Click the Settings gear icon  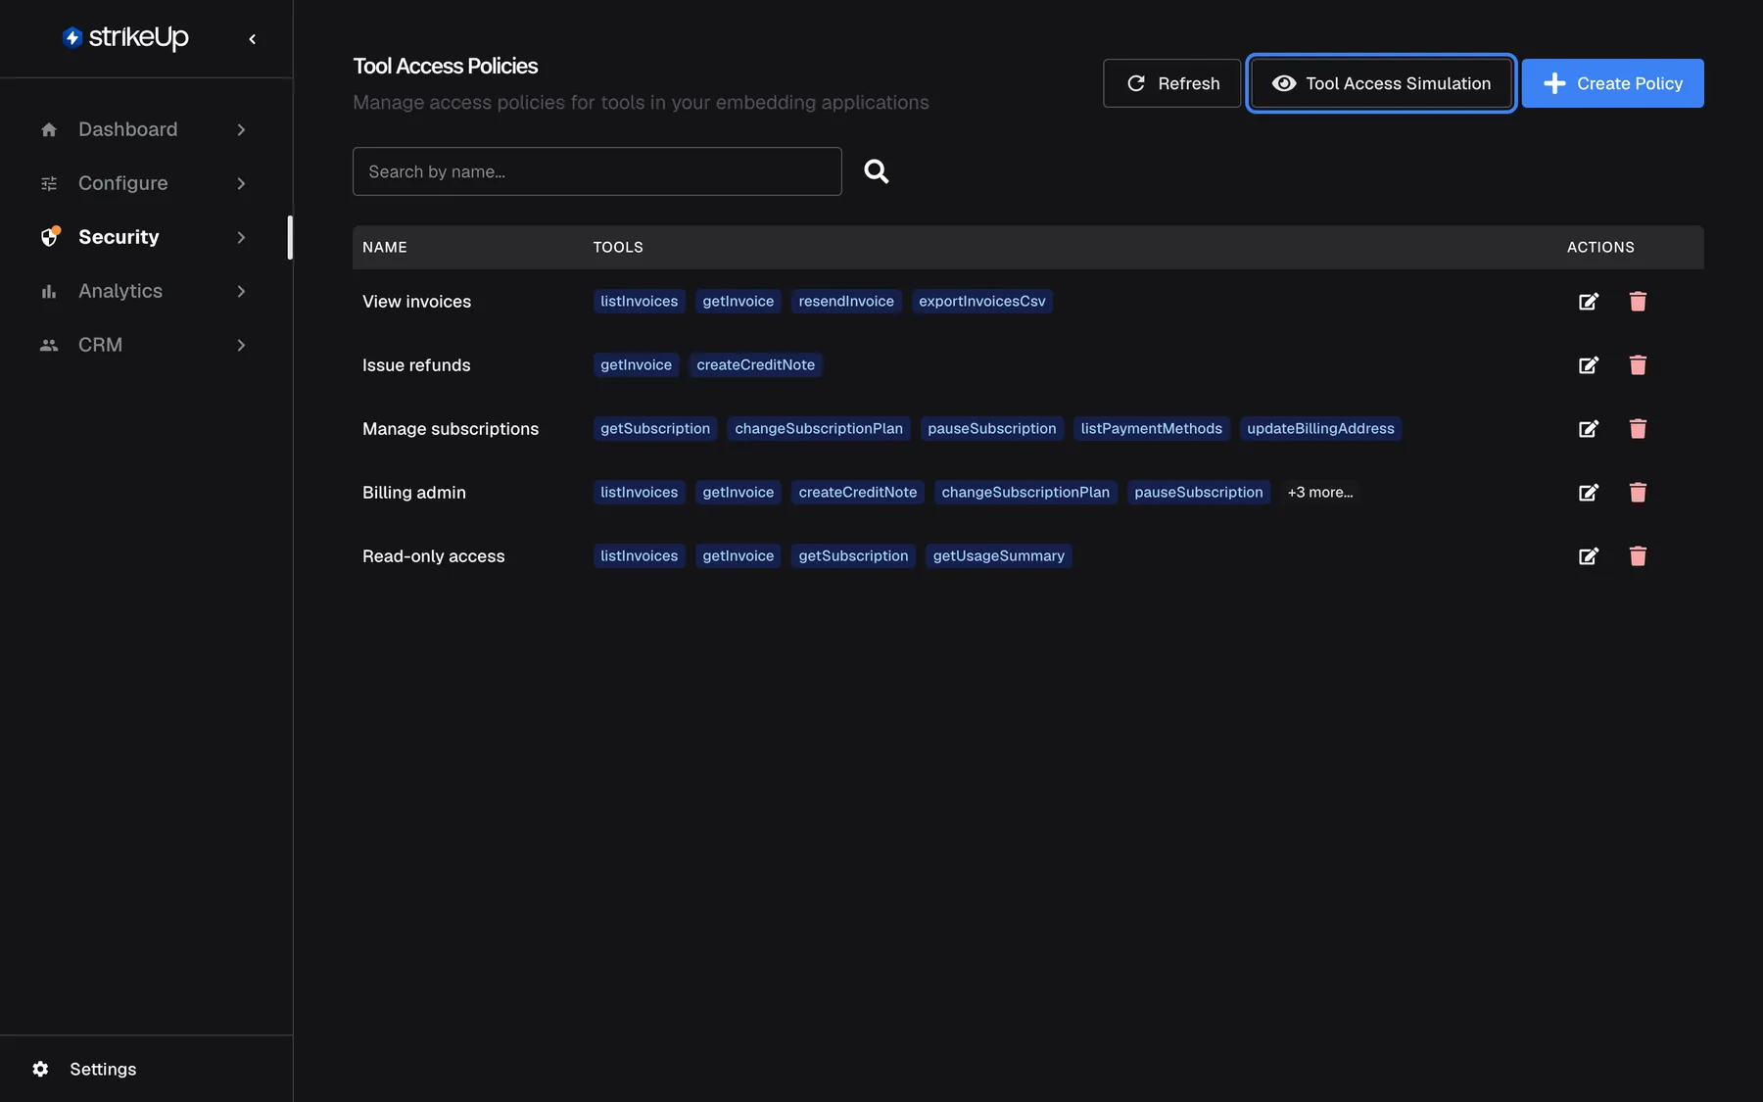click(40, 1069)
